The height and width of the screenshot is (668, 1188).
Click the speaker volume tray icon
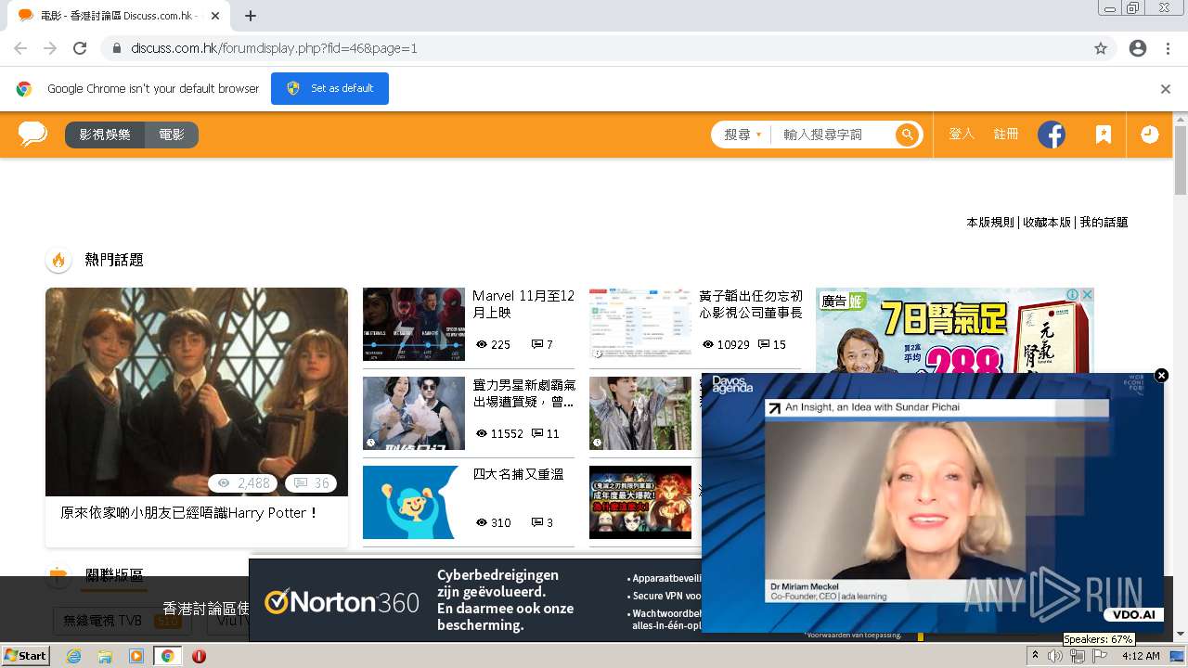[1055, 656]
